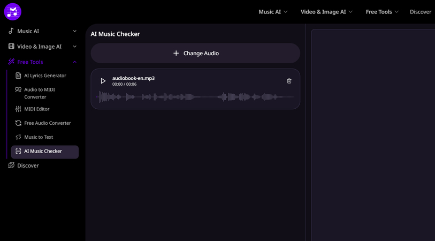Click the Change Audio button
Screen dimensions: 435x241
click(x=195, y=53)
